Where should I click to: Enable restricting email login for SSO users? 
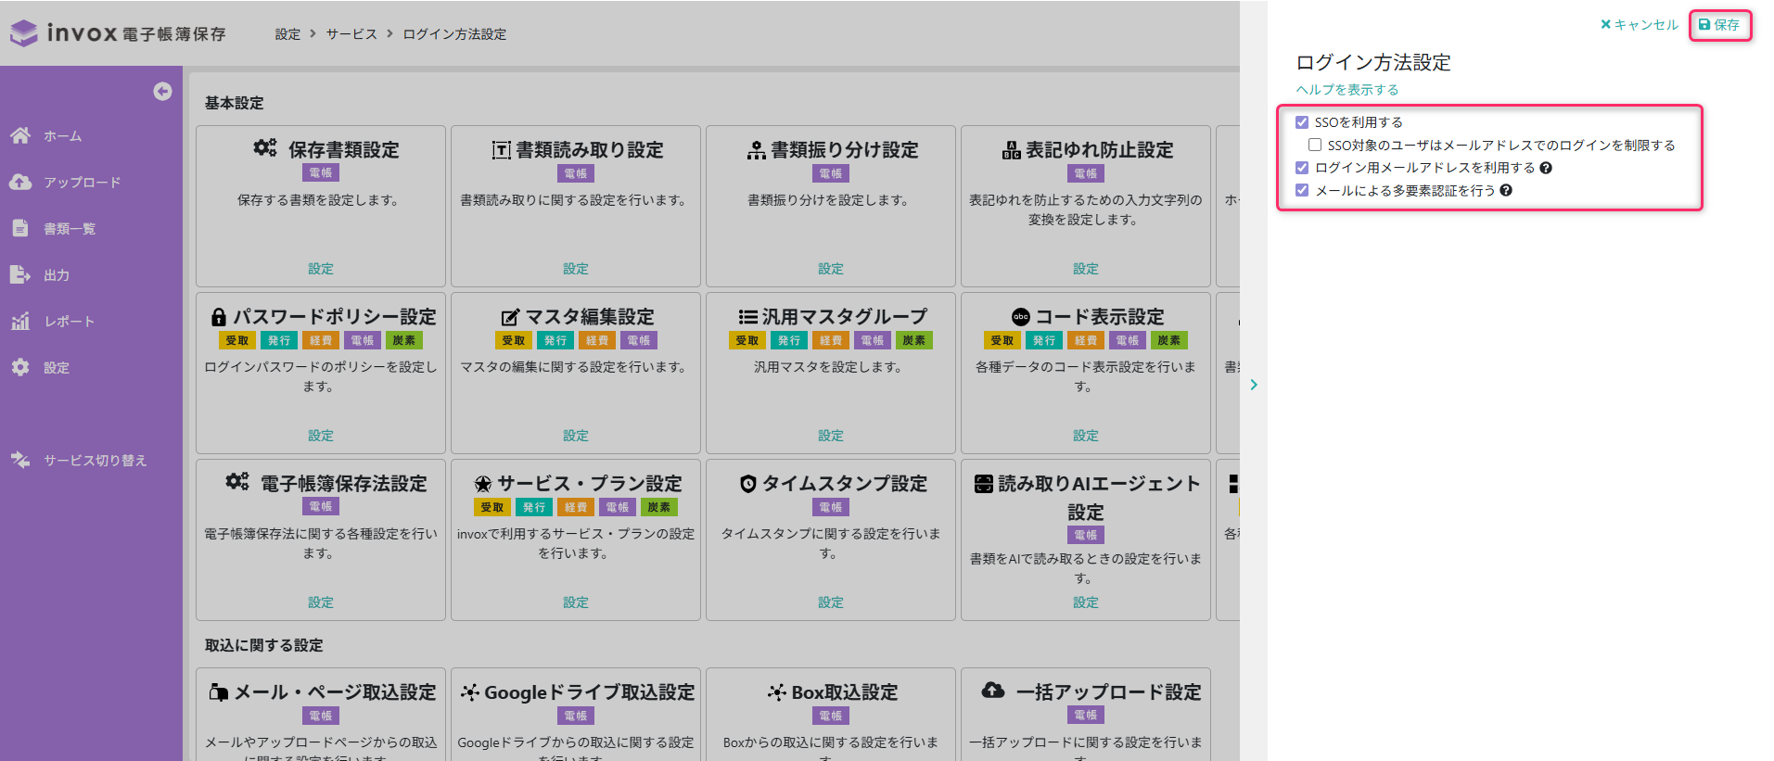click(x=1315, y=145)
